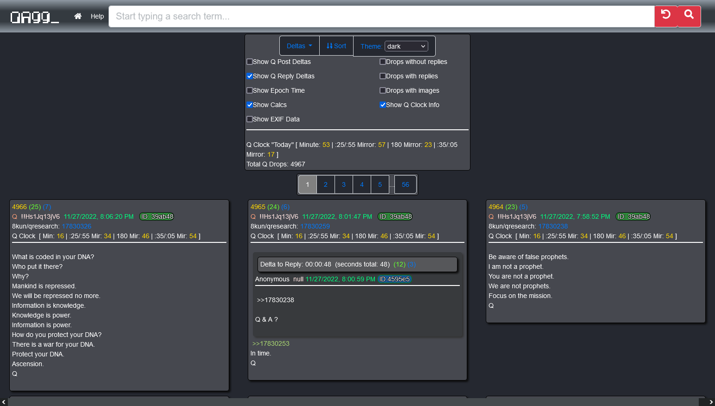Open drop number 4964 link

[x=496, y=207]
